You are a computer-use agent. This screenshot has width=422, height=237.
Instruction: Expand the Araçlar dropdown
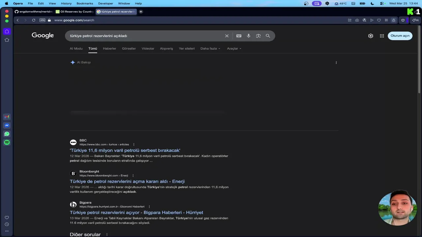pyautogui.click(x=234, y=48)
